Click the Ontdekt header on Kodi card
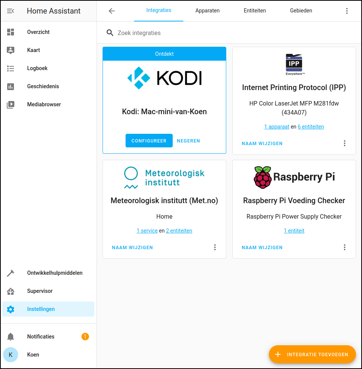This screenshot has width=362, height=369. point(164,54)
